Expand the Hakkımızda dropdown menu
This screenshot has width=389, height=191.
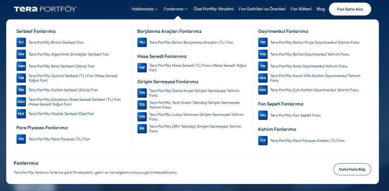(145, 9)
